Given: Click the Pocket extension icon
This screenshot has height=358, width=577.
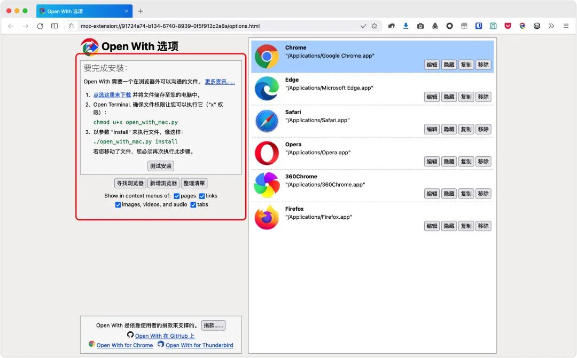Looking at the screenshot, I should (x=508, y=26).
